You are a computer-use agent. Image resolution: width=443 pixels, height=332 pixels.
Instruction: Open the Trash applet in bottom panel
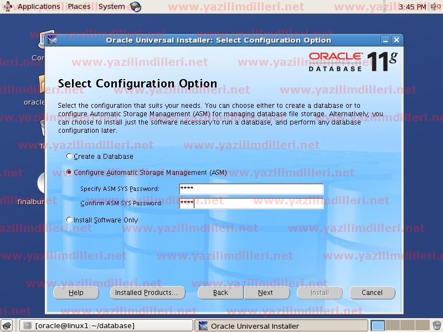[437, 326]
